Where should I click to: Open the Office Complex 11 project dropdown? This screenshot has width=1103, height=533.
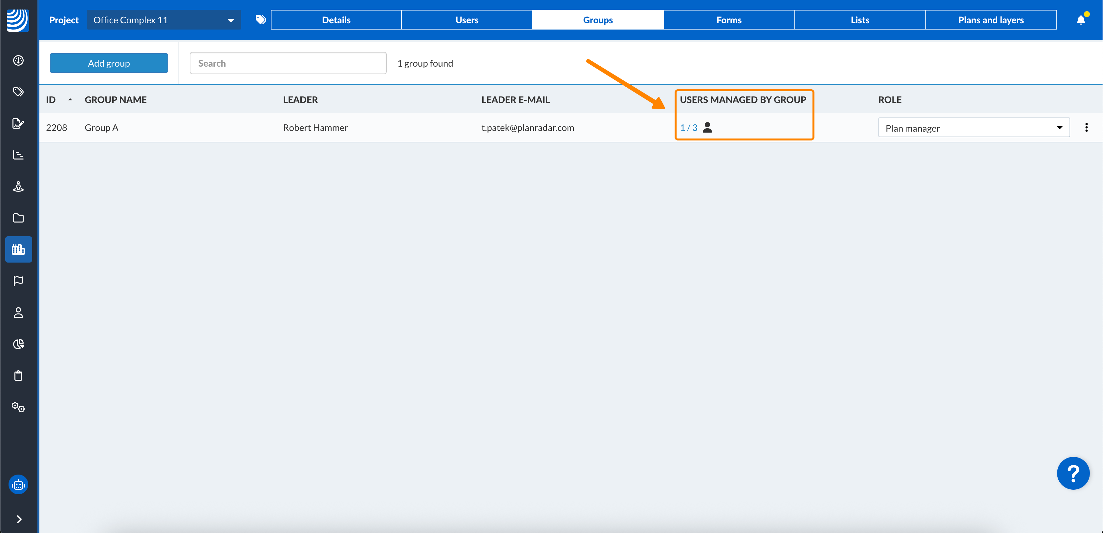point(163,20)
